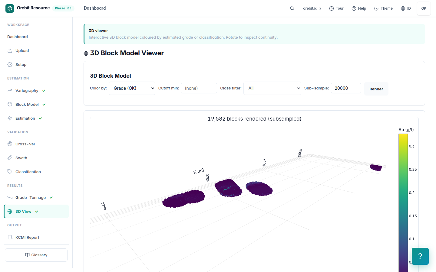Viewport: 436px width, 272px height.
Task: Click the globe icon beside 3D Block Model Viewer heading
Action: coord(86,53)
